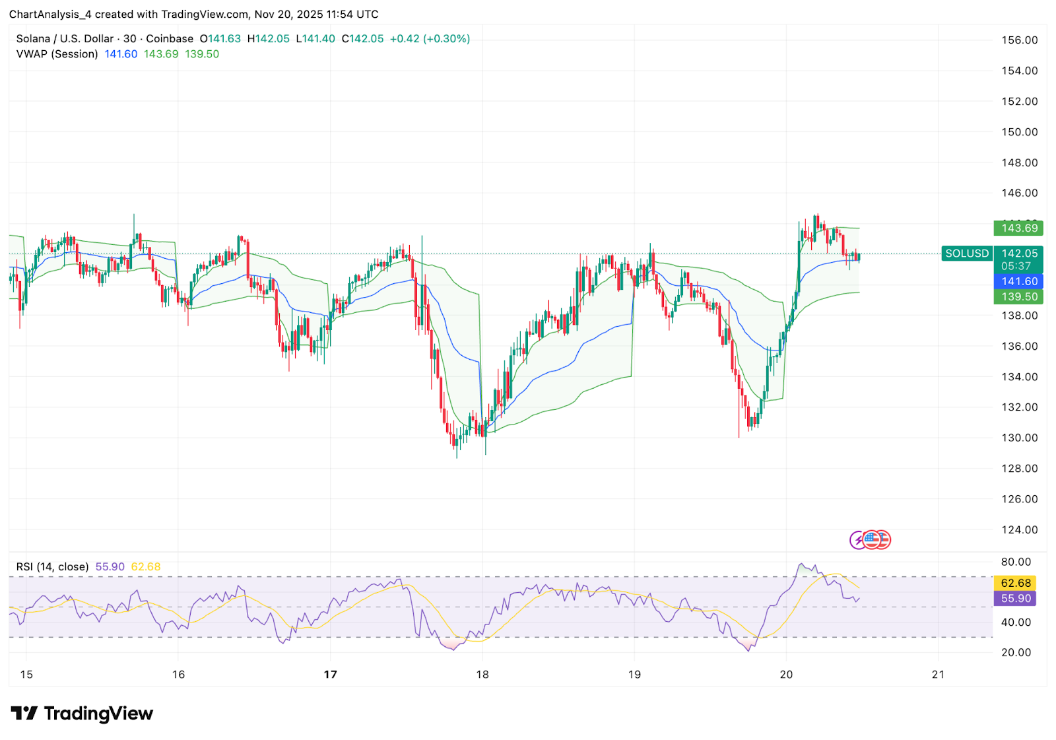Click the VWAP (Session) indicator legend
The width and height of the screenshot is (1056, 740).
tap(57, 54)
